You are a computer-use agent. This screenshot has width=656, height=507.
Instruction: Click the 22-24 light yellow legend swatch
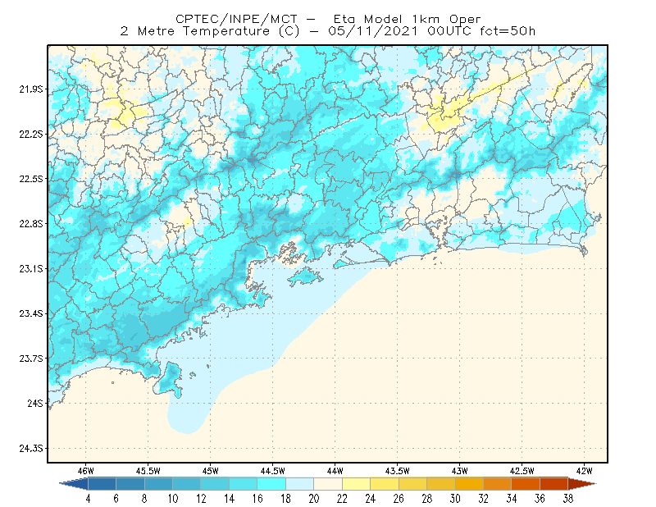[356, 484]
